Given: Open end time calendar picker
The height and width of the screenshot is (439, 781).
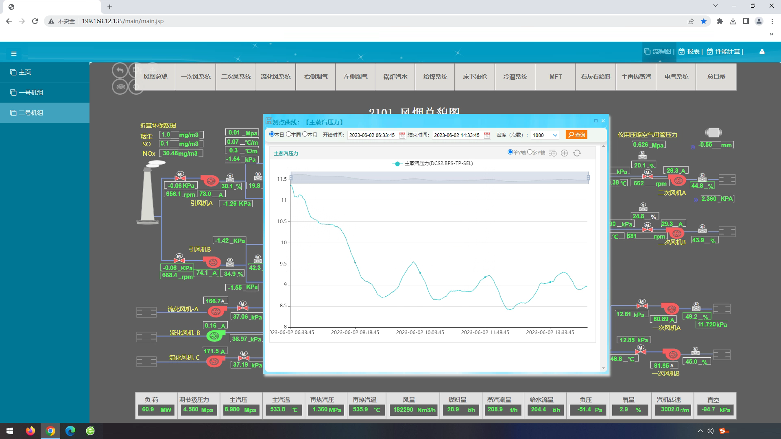Looking at the screenshot, I should (487, 135).
